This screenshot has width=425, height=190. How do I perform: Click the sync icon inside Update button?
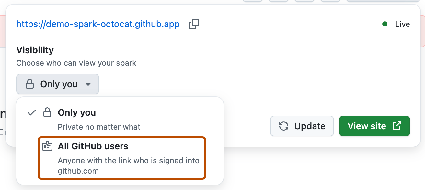pos(284,126)
